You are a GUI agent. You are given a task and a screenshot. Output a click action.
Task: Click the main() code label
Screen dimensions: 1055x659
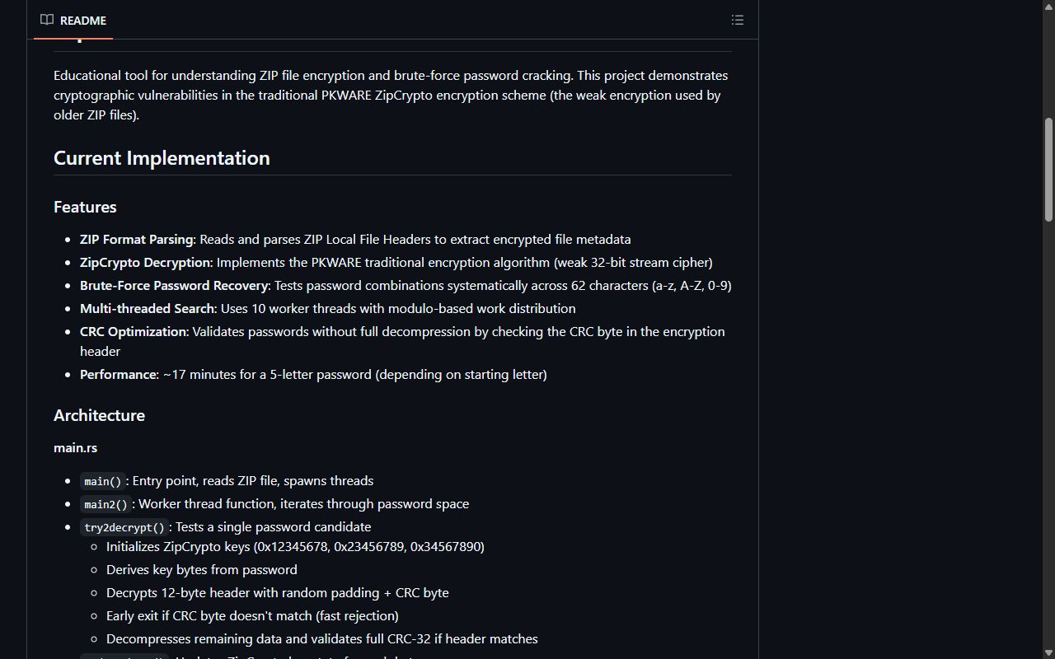[x=103, y=481]
